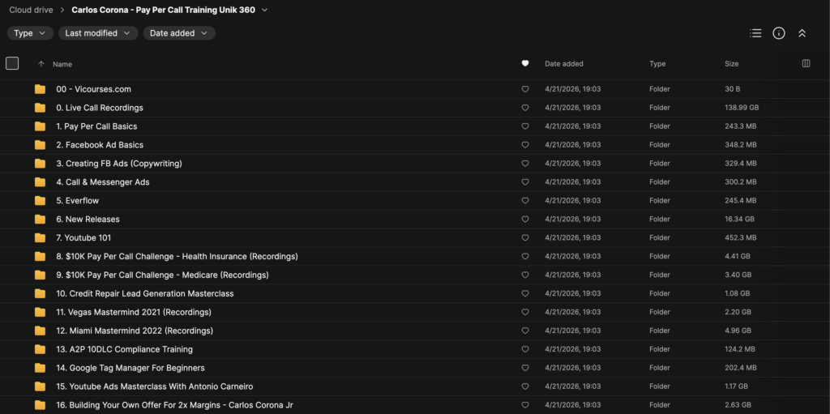Open 13. A2P 10DLC Compliance Training folder
The image size is (830, 414).
(124, 349)
